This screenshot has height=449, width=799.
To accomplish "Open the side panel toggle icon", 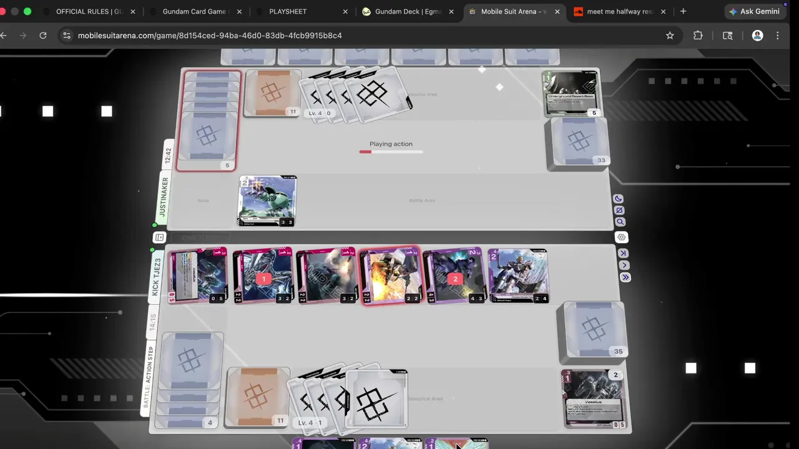I will pos(159,238).
